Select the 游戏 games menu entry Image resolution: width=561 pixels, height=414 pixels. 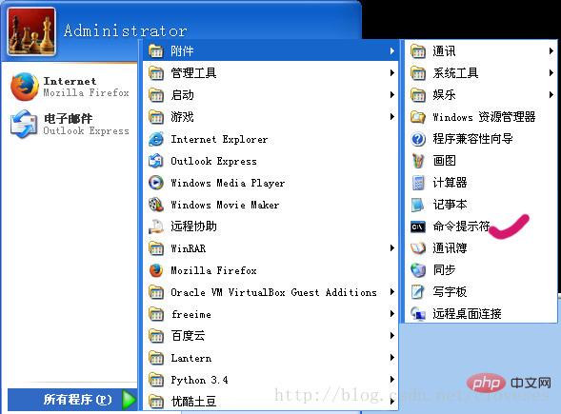point(270,117)
